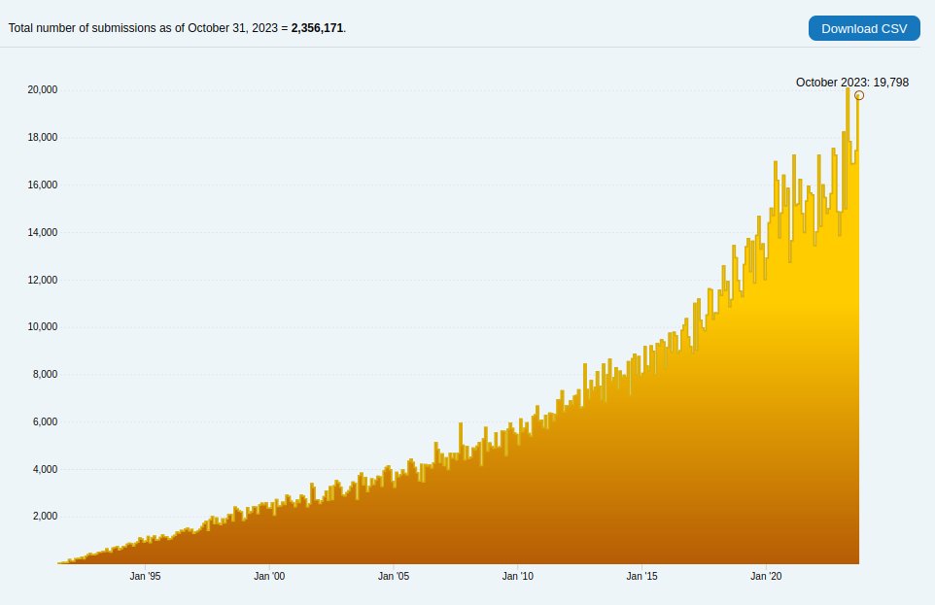Click the 10,000 y-axis label
The height and width of the screenshot is (605, 935).
point(43,326)
